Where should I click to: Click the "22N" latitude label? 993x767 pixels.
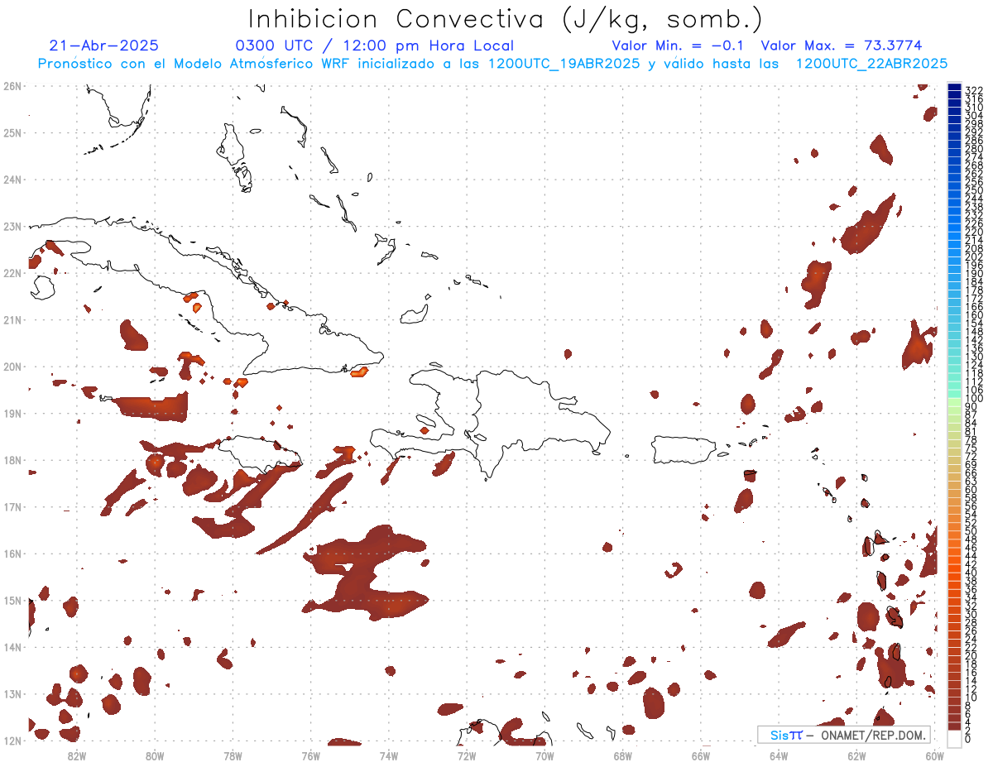(x=12, y=273)
